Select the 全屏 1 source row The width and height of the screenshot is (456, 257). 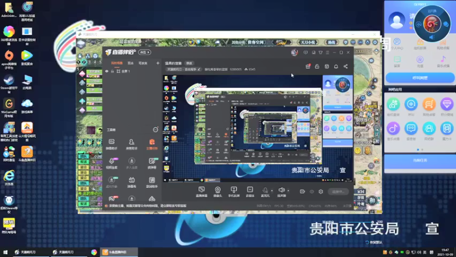(132, 71)
